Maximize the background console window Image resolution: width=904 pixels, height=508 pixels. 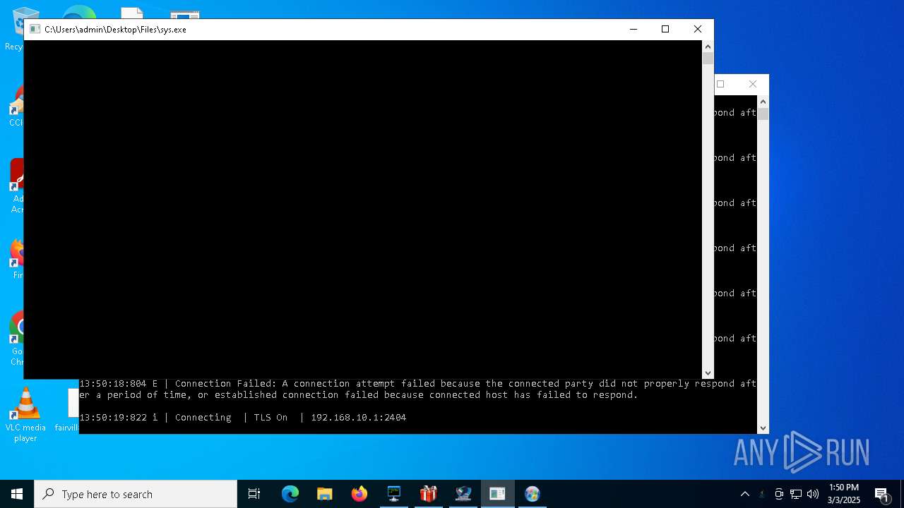[x=721, y=84]
